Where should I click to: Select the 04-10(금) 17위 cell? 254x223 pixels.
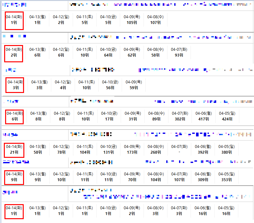click(109, 116)
